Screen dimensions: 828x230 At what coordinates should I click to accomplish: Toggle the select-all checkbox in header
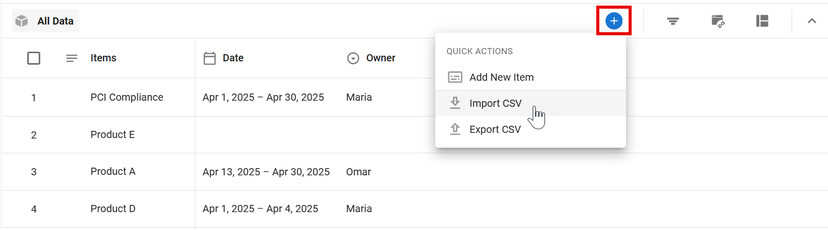pos(34,58)
